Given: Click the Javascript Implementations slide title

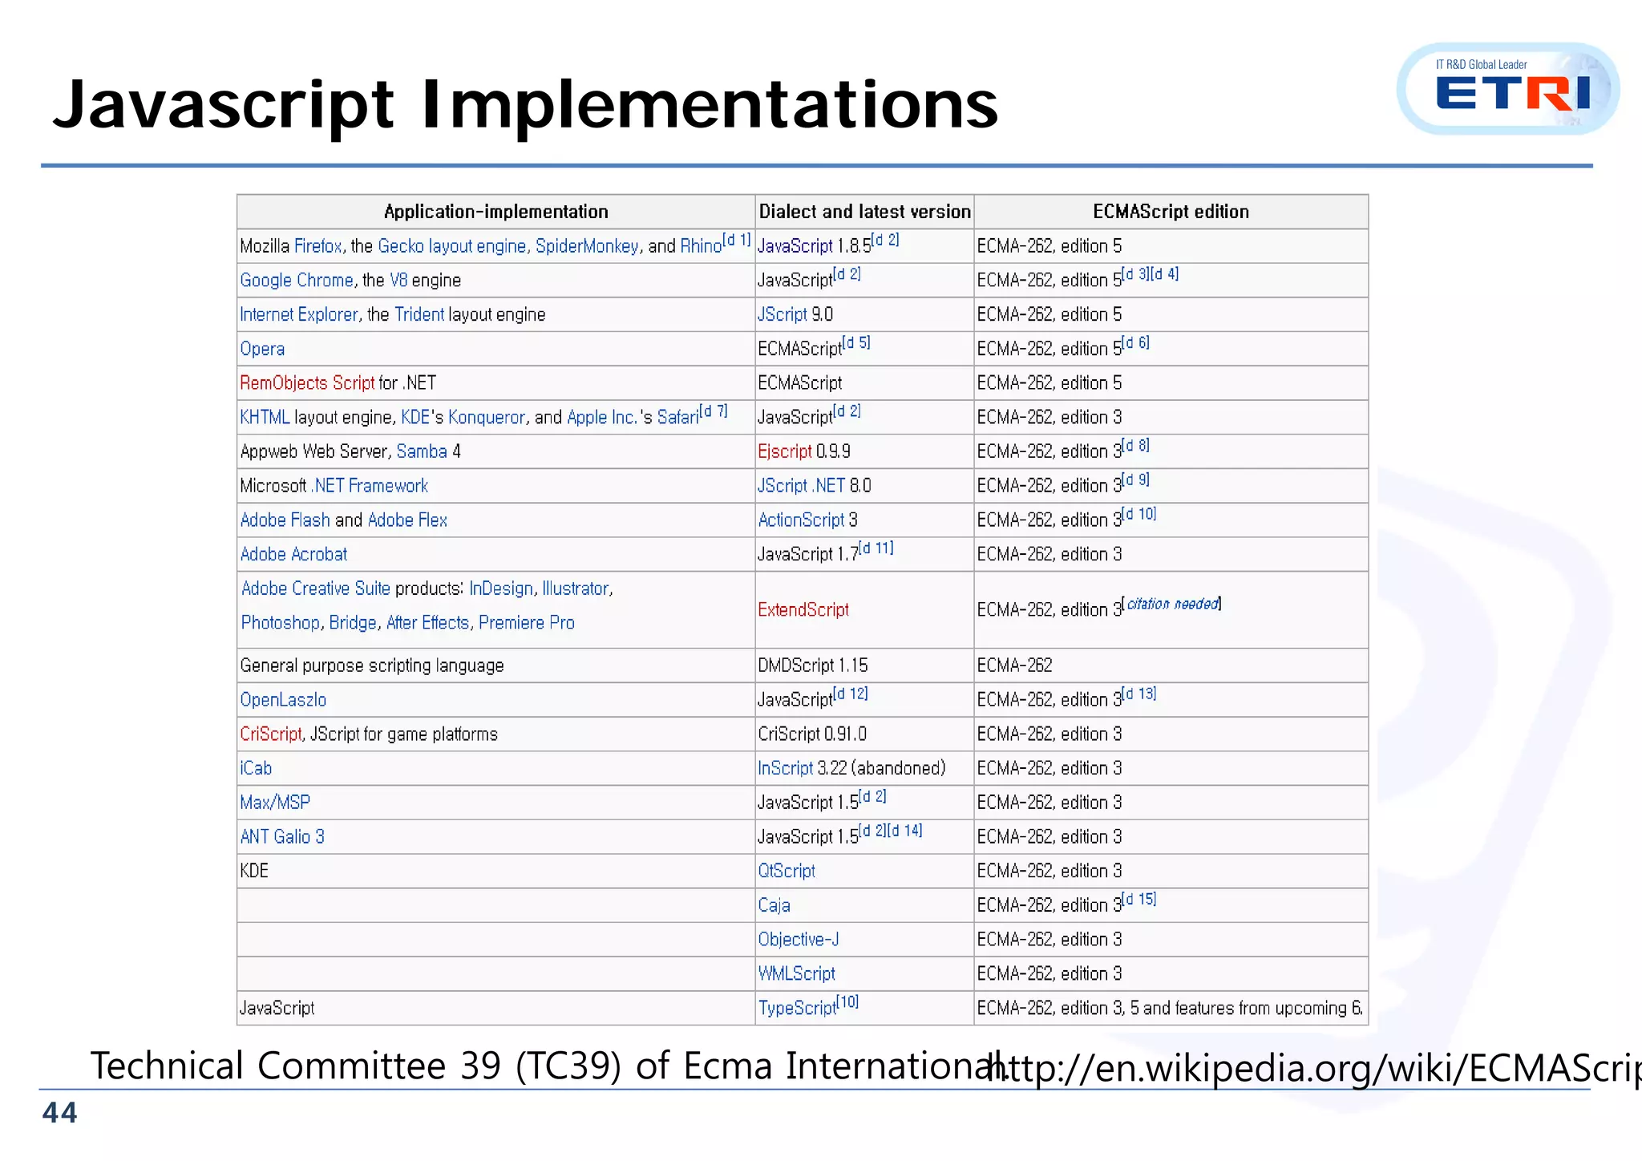Looking at the screenshot, I should click(x=525, y=104).
